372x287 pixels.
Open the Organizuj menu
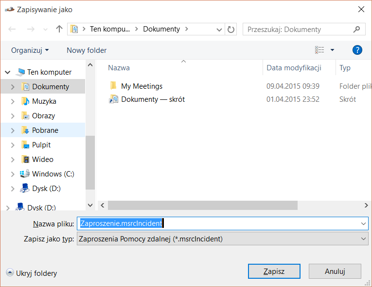point(30,50)
